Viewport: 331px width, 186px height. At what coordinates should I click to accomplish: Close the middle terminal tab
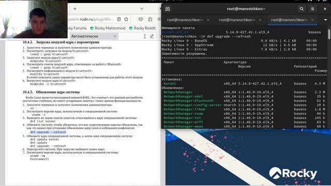point(260,20)
